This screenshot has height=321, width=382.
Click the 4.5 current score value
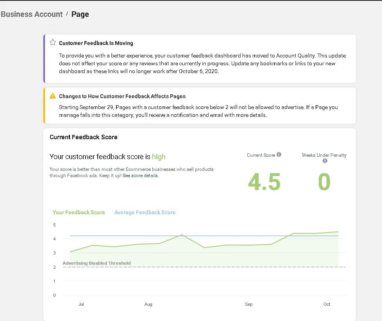point(264,182)
